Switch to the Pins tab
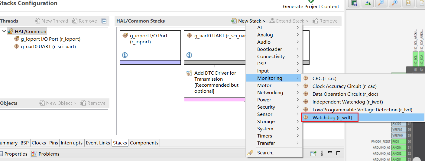The height and width of the screenshot is (161, 425). 54,143
